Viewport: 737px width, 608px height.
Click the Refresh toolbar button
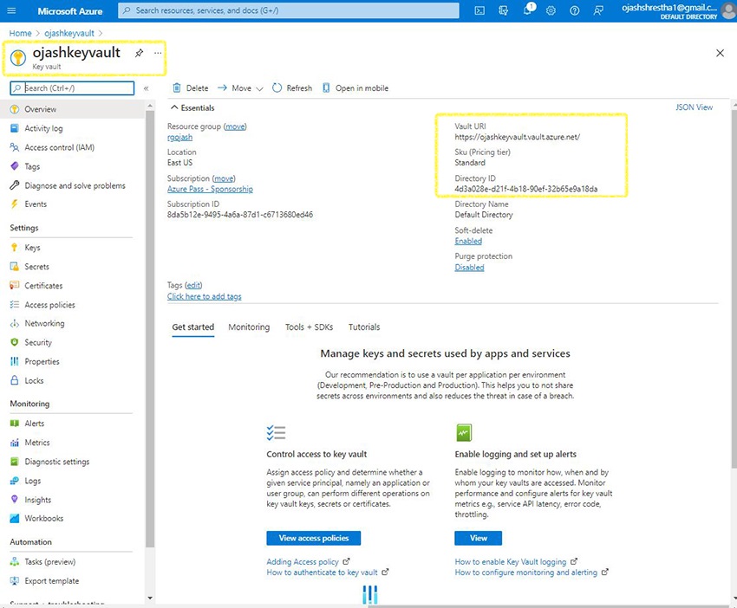coord(292,88)
